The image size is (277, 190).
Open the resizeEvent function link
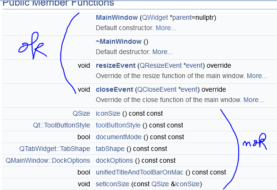(x=116, y=65)
